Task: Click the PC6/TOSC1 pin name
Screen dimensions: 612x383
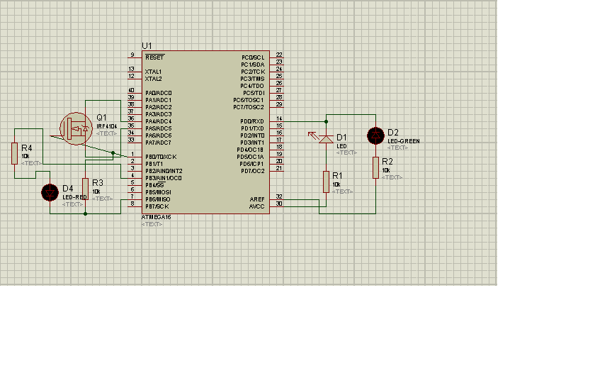Action: coord(249,100)
